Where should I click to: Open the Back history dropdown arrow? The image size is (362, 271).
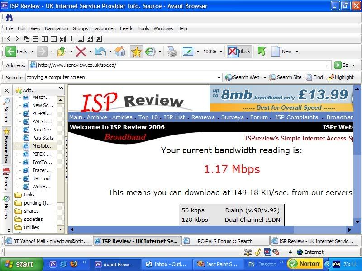click(32, 51)
